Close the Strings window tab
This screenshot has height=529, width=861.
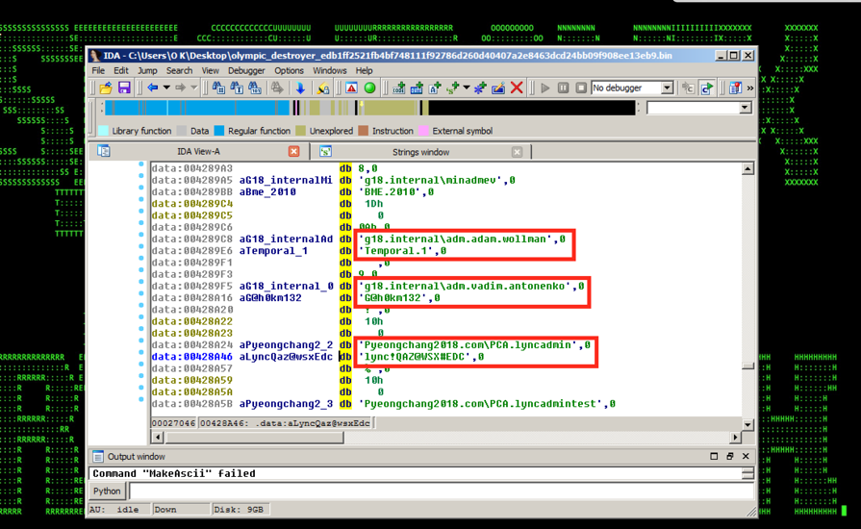pos(517,152)
